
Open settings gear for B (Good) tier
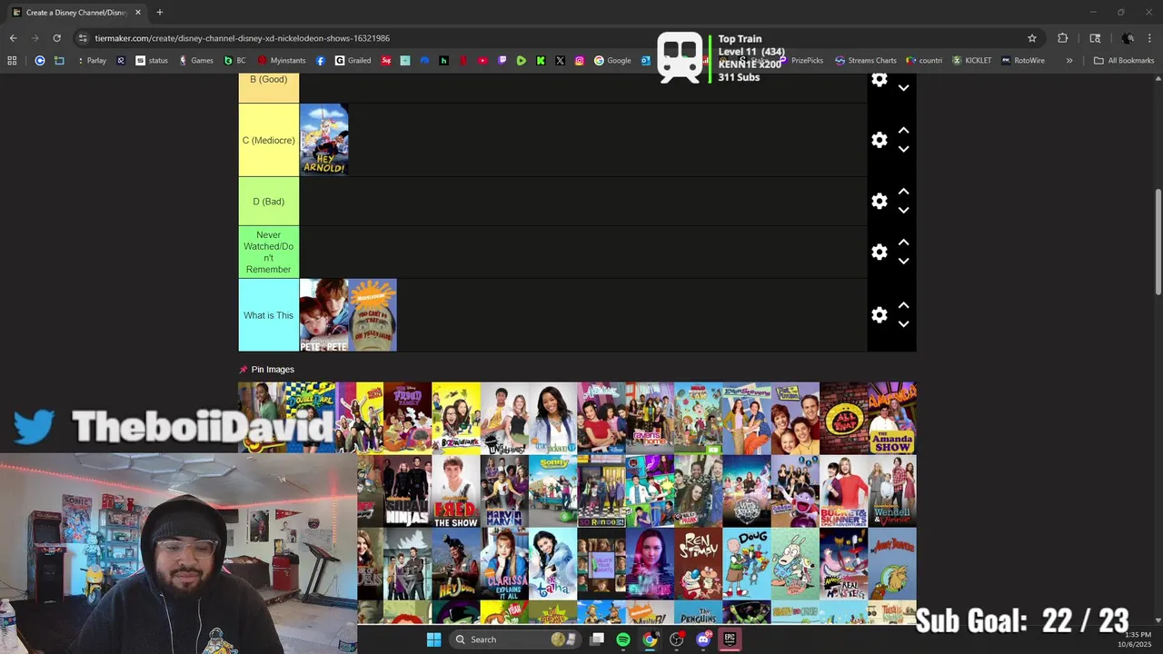click(879, 79)
